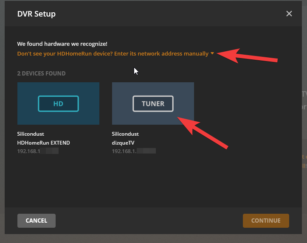The image size is (307, 243).
Task: Click the HDHomeRun EXTEND device name
Action: 43,143
